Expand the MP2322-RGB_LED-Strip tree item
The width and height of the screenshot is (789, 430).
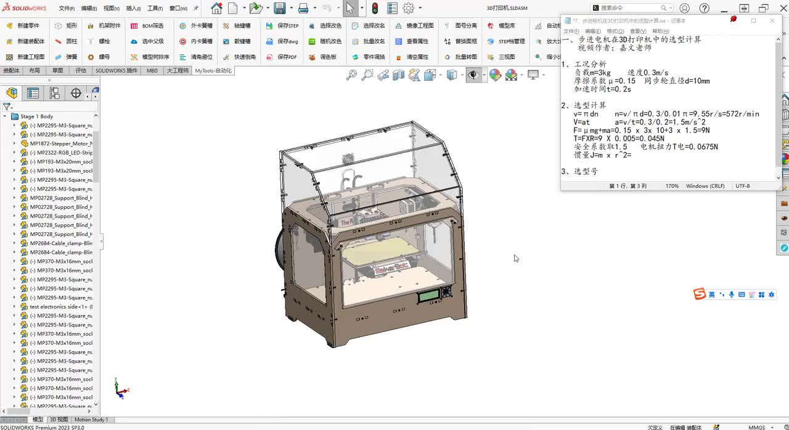(15, 153)
